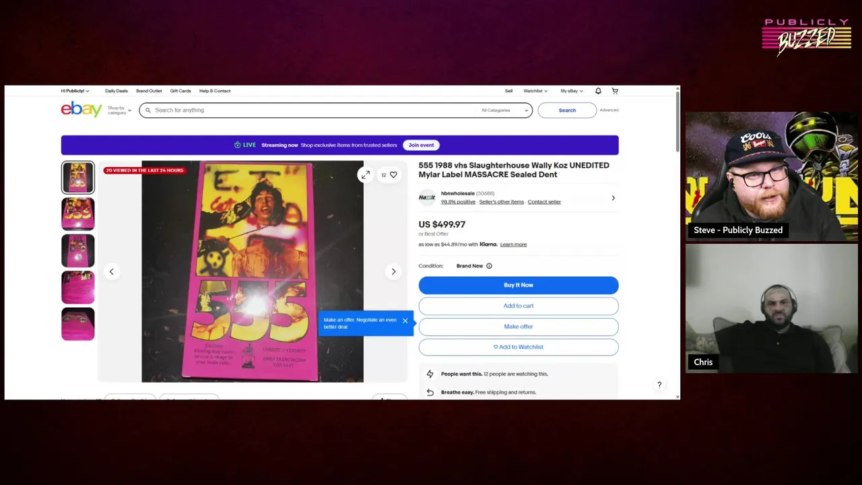Show the next product image
This screenshot has height=485, width=862.
coord(394,271)
